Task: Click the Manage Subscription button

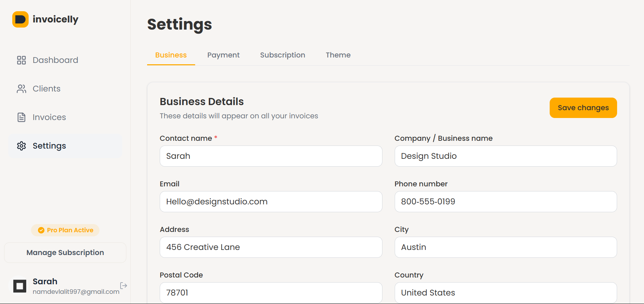Action: point(65,253)
